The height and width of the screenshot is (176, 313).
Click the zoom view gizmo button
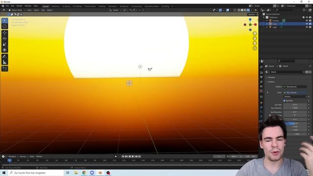point(255,34)
